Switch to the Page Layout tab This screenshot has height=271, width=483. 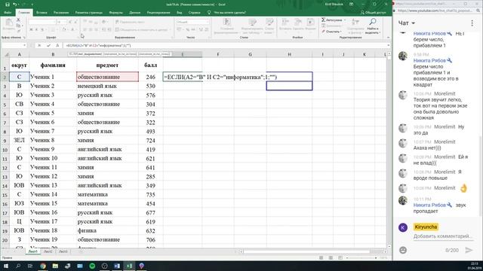pos(89,13)
